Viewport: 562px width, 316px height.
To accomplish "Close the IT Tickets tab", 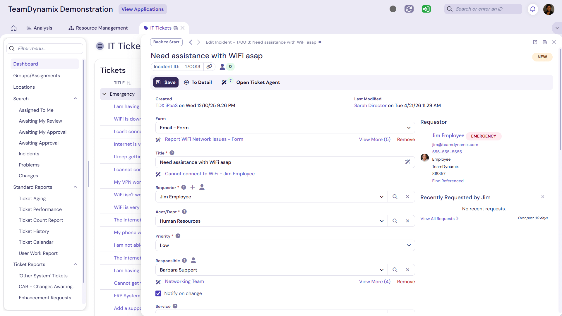I will (x=183, y=28).
